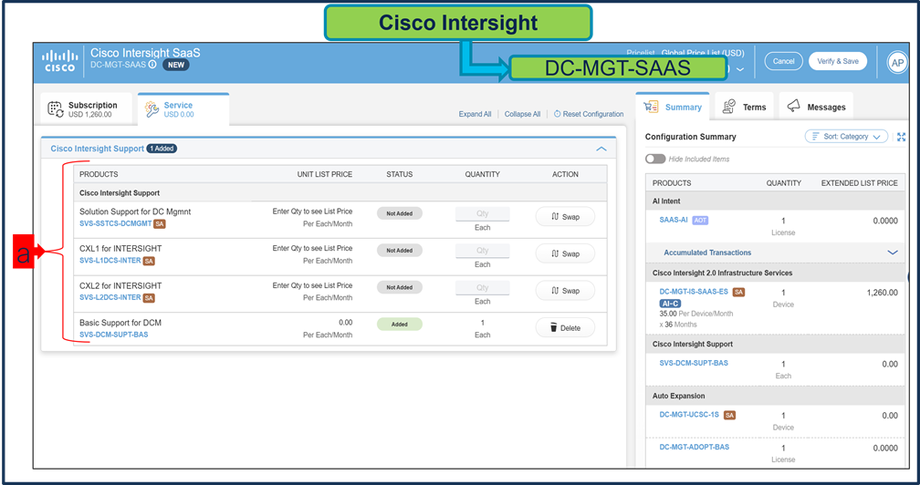Click the Service tab wrench icon
Screen dimensions: 920x485
pos(152,109)
